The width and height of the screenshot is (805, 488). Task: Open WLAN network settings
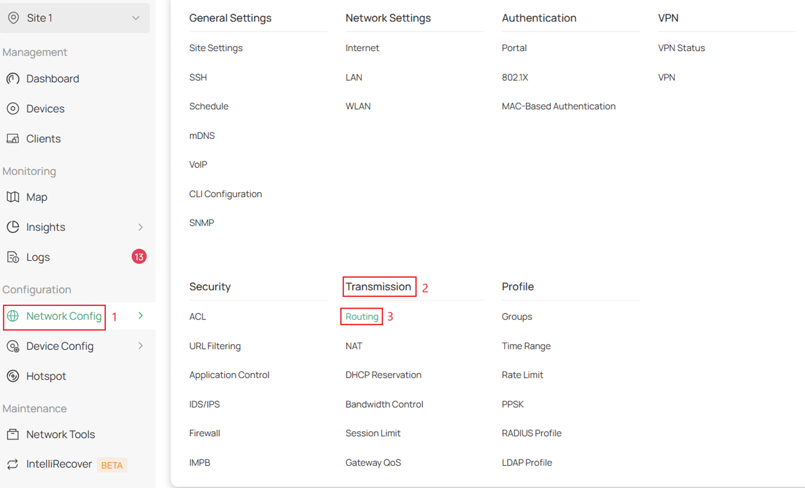click(x=358, y=106)
